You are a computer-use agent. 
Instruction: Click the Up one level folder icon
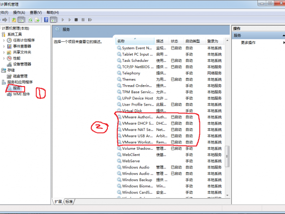[x=14, y=20]
